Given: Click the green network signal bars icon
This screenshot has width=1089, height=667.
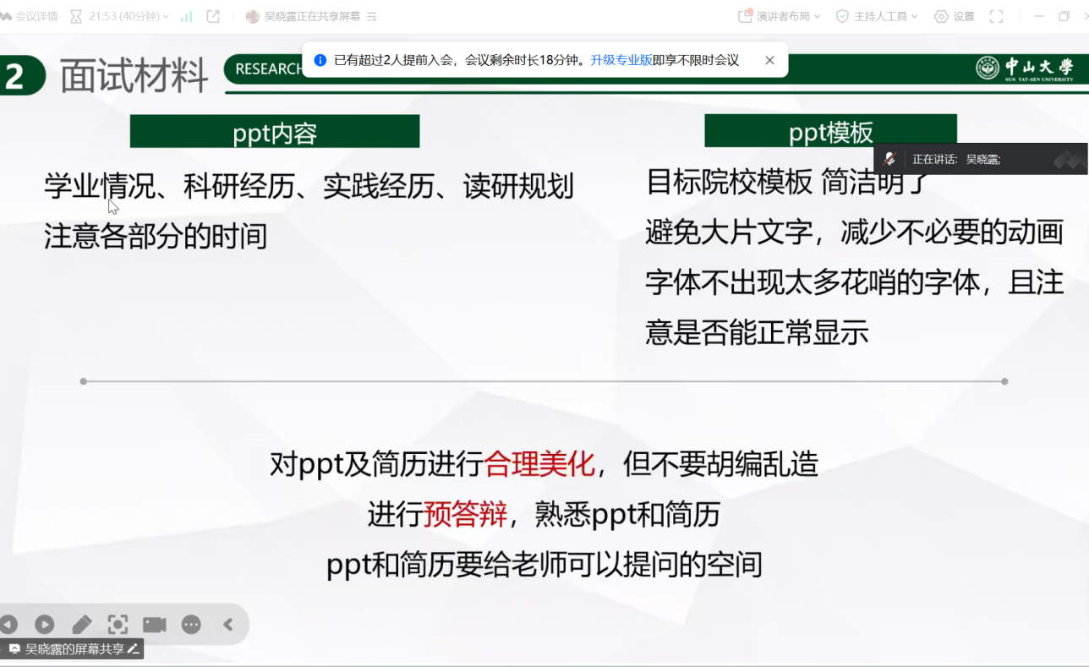Looking at the screenshot, I should tap(187, 16).
